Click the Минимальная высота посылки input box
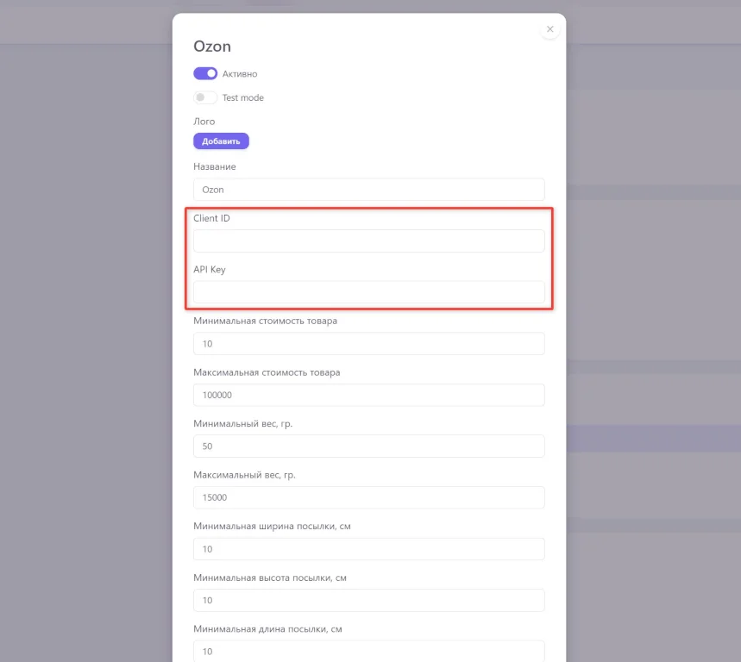 coord(368,600)
